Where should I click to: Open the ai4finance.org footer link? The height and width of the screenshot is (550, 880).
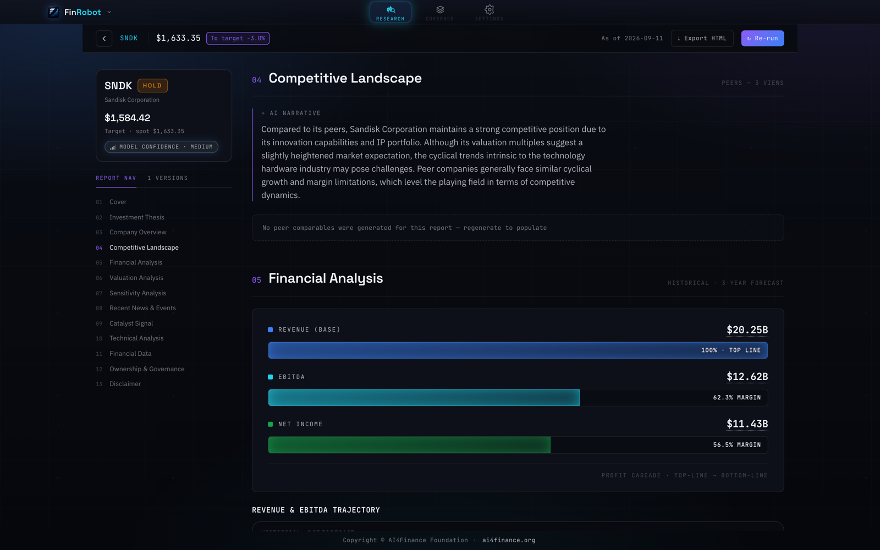point(509,540)
